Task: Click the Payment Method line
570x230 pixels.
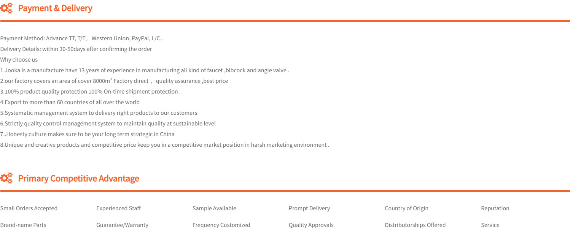Action: [x=82, y=38]
